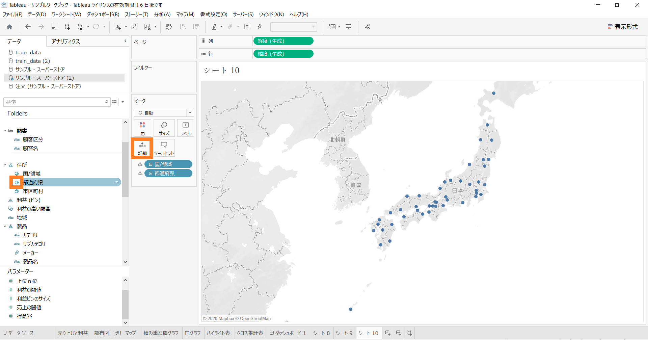
Task: Open the Size (サイズ) marks card
Action: tap(164, 128)
